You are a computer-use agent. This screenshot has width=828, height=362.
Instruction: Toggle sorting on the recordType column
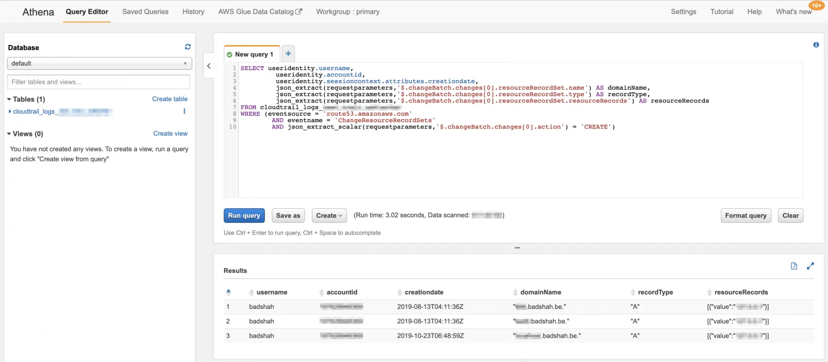[x=633, y=292]
